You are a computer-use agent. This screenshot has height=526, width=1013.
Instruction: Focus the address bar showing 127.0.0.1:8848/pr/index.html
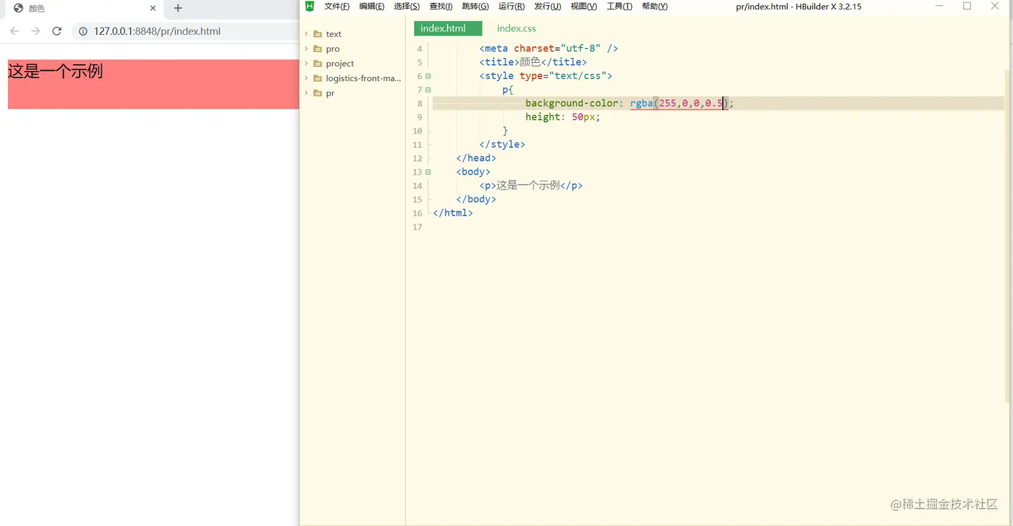click(x=157, y=31)
